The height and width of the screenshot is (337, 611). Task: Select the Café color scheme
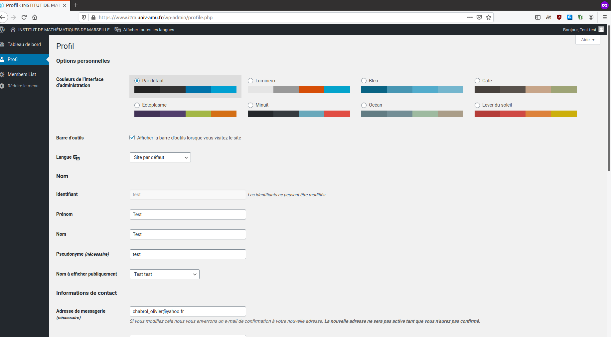coord(477,81)
